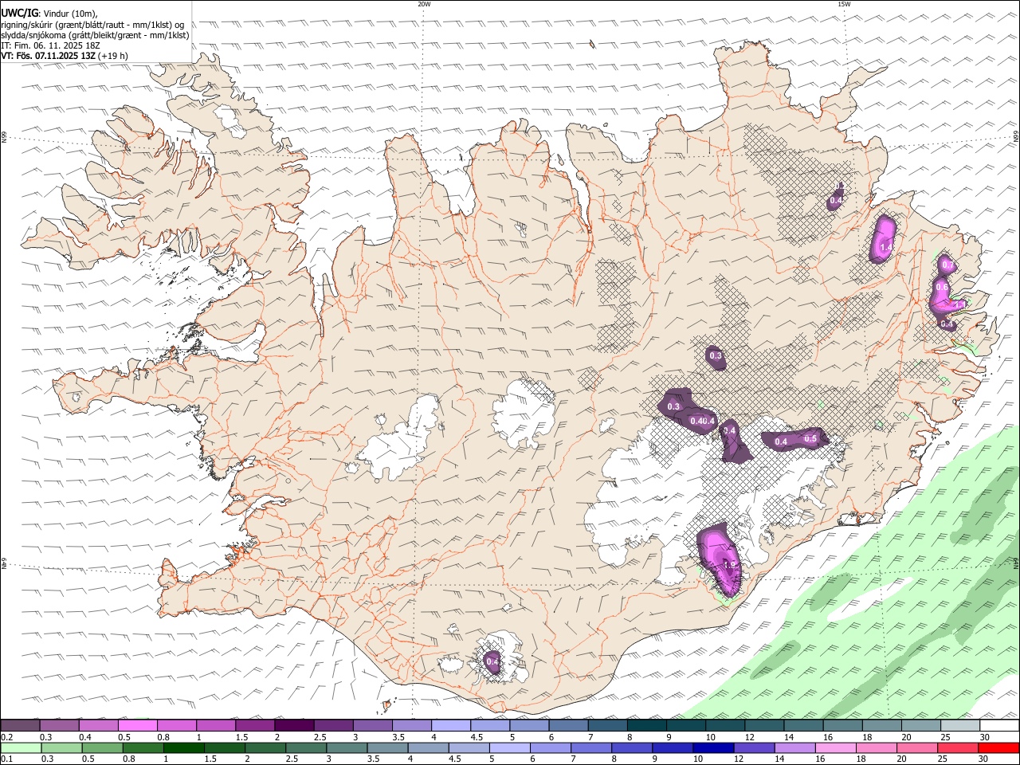The image size is (1020, 765).
Task: Click the 1.4 snowfall value label
Action: tap(885, 249)
